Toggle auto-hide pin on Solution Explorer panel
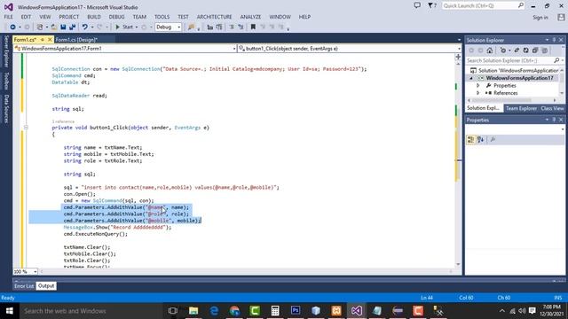This screenshot has height=319, width=568. coord(554,40)
